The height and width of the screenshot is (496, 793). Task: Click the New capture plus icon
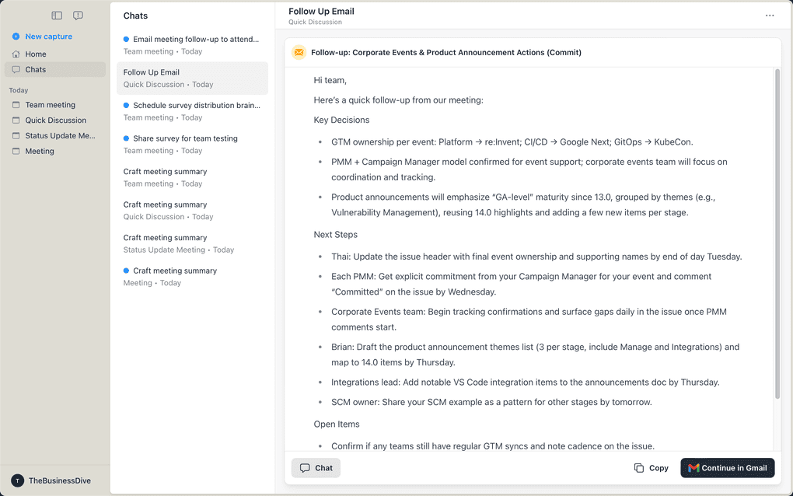(x=16, y=36)
